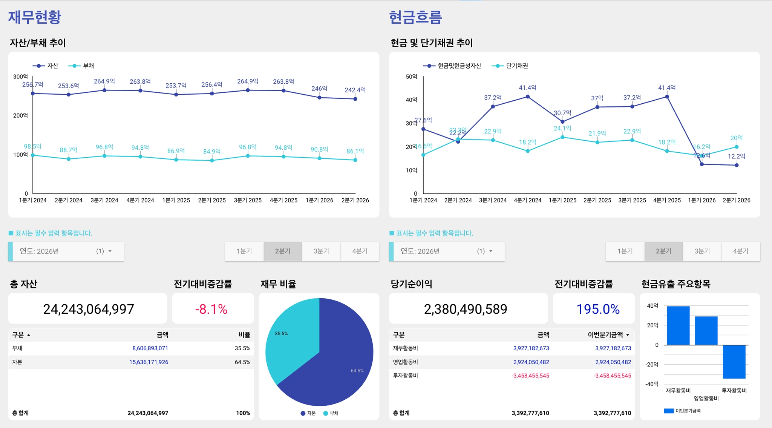Click the 현금및현금성자산 legend marker
772x428 pixels.
pos(429,66)
